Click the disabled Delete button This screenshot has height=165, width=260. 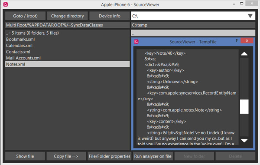pyautogui.click(x=235, y=156)
